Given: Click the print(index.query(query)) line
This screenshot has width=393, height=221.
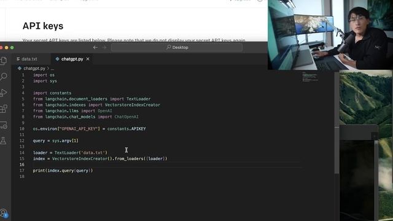Looking at the screenshot, I should (x=63, y=171).
